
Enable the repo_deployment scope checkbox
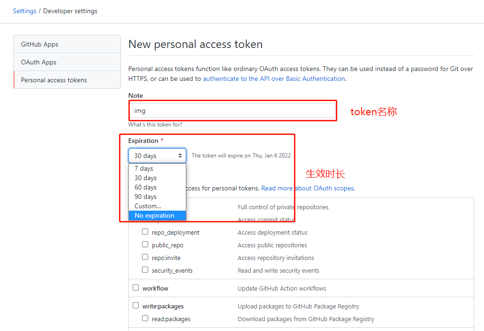coord(145,232)
